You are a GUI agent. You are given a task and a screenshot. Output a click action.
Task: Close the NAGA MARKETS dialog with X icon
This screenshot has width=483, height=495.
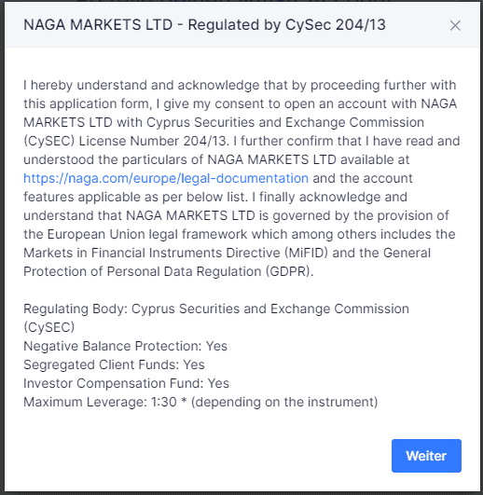pyautogui.click(x=455, y=25)
